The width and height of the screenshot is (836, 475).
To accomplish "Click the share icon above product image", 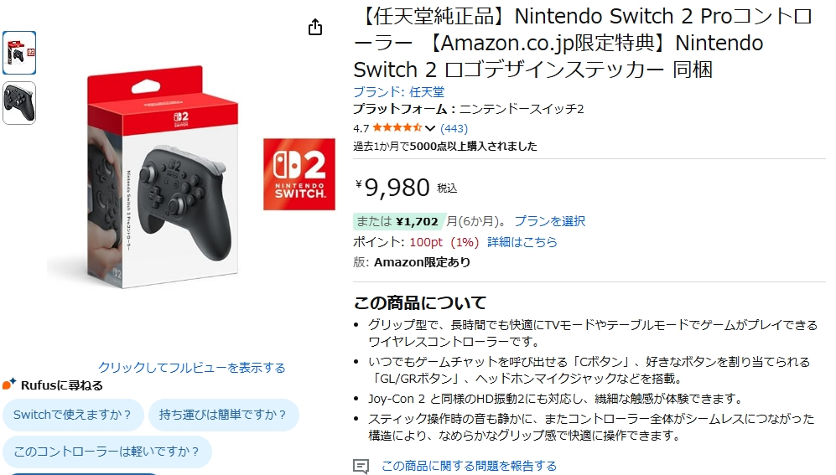I will tap(315, 28).
